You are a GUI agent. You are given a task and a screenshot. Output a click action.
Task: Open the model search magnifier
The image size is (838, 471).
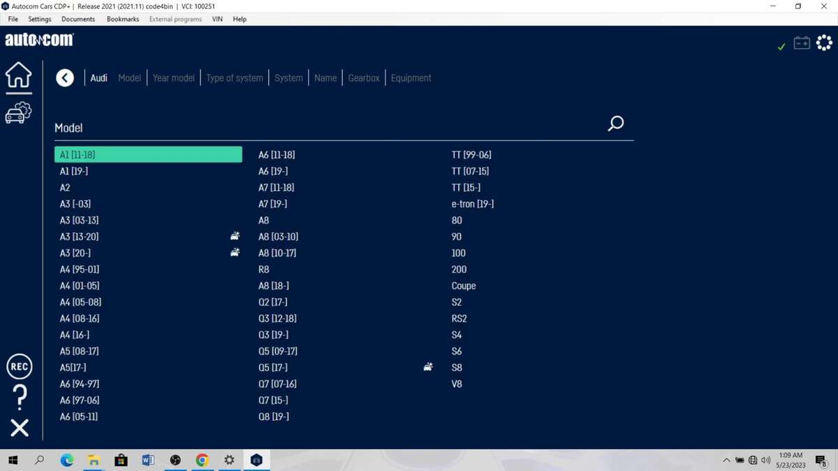[615, 124]
